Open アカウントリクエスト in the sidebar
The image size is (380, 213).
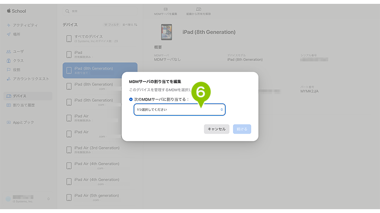click(x=31, y=79)
